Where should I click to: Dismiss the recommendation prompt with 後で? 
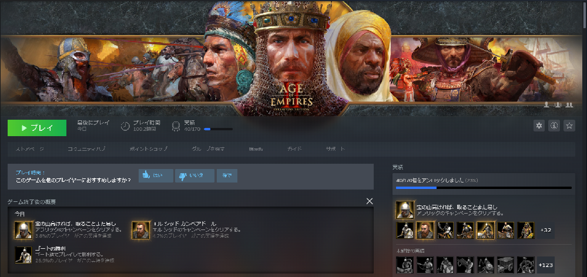click(x=227, y=175)
